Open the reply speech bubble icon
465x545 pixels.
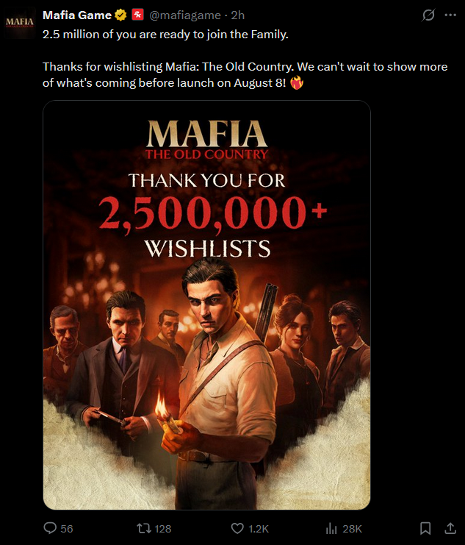(x=50, y=528)
